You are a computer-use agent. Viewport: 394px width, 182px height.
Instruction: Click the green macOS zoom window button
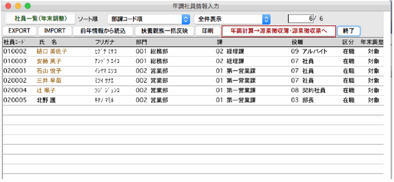pyautogui.click(x=28, y=6)
